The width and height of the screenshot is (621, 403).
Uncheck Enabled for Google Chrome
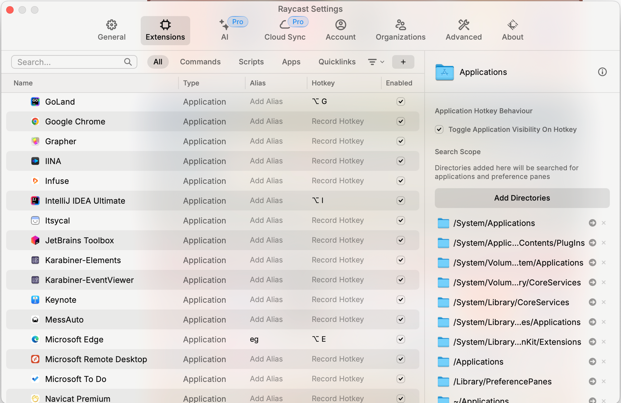[400, 121]
